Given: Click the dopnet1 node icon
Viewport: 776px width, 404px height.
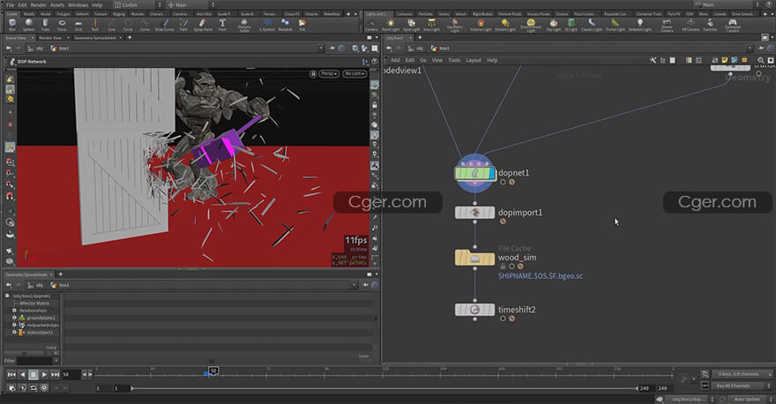Looking at the screenshot, I should tap(474, 173).
